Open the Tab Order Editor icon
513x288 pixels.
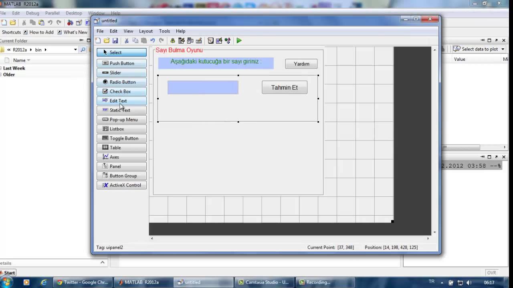tap(190, 40)
